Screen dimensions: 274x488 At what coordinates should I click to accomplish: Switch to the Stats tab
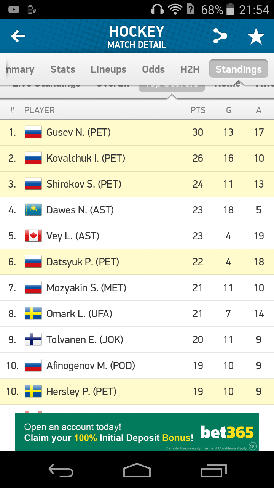(63, 69)
